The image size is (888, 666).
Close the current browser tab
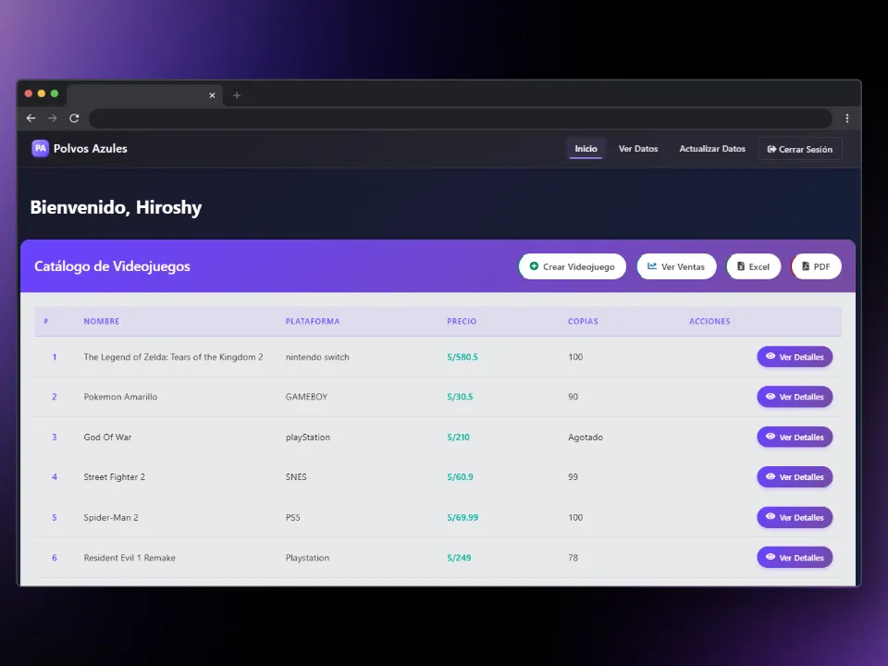[x=212, y=95]
